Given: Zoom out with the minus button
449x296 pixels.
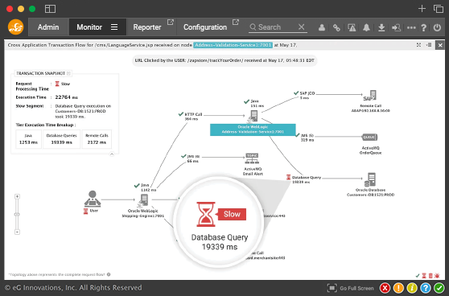Looking at the screenshot, I should 17,232.
